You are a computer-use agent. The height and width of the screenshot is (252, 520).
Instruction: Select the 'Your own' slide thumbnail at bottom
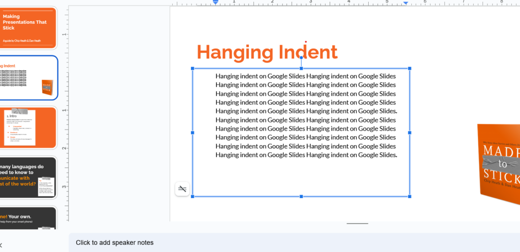click(28, 218)
